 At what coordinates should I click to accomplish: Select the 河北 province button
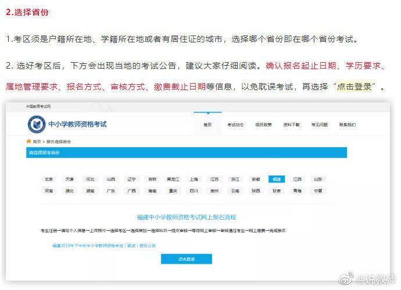90,179
